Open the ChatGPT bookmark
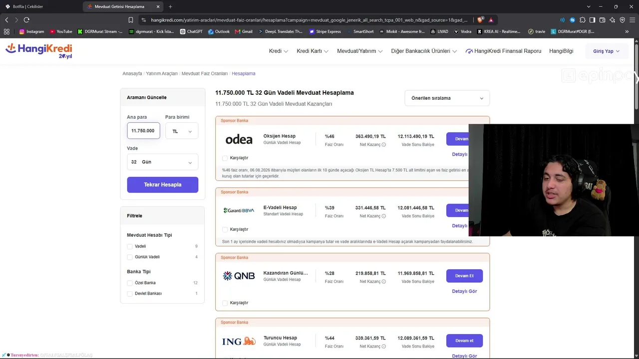The width and height of the screenshot is (639, 359). (191, 31)
